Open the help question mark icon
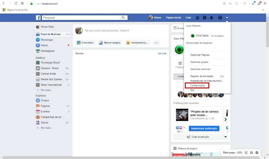This screenshot has width=269, height=159. point(220,17)
